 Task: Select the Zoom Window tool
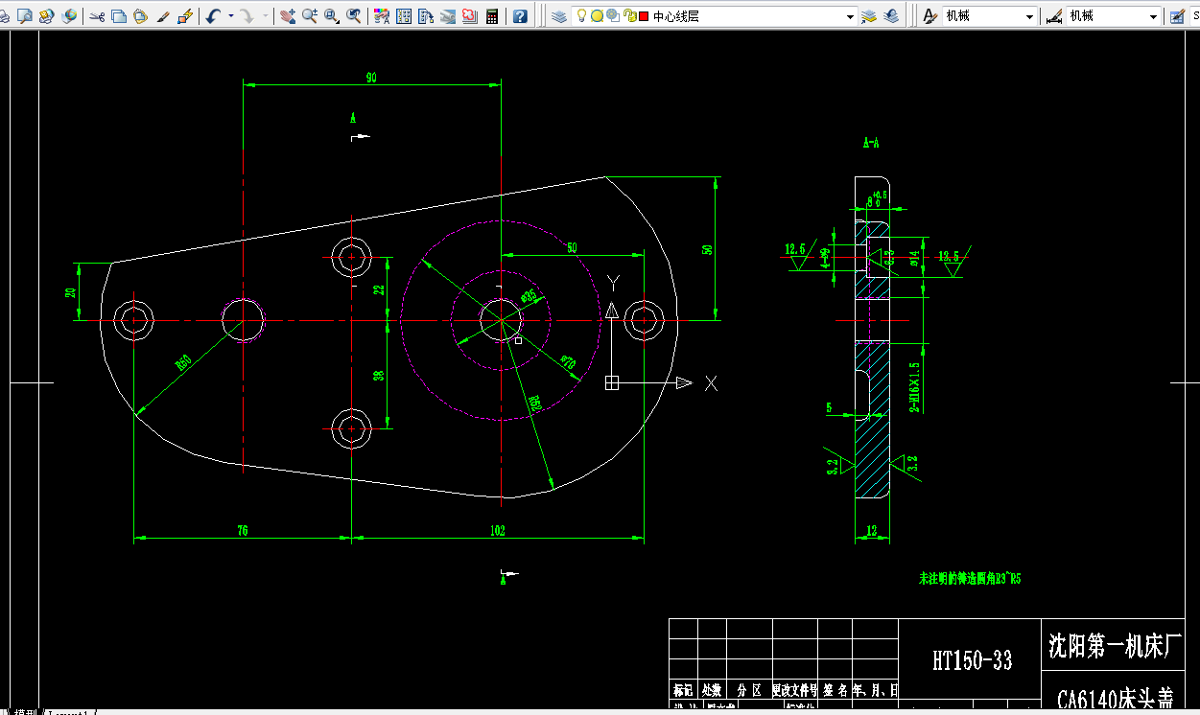[332, 16]
